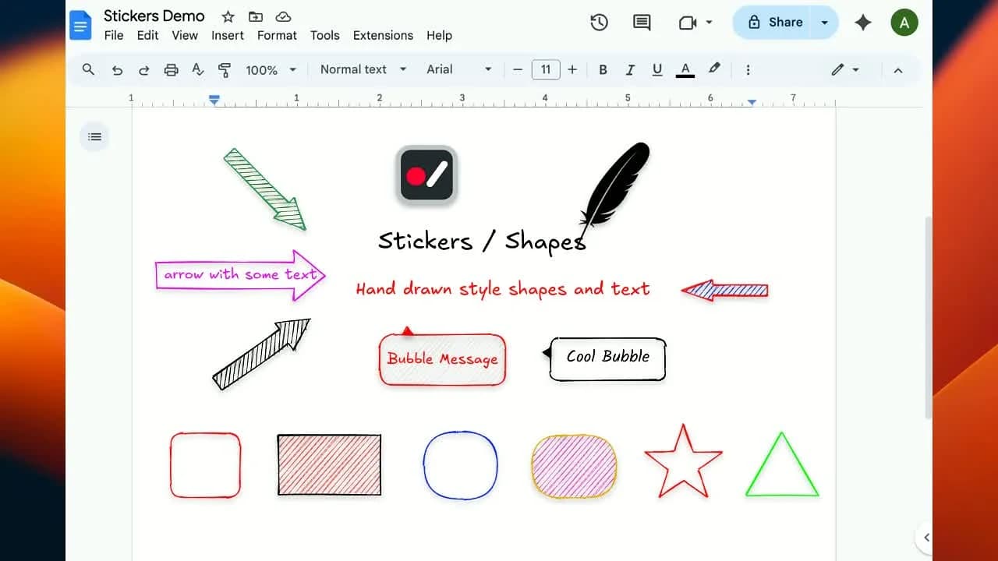This screenshot has width=998, height=561.
Task: Open the document outline icon
Action: tap(94, 137)
